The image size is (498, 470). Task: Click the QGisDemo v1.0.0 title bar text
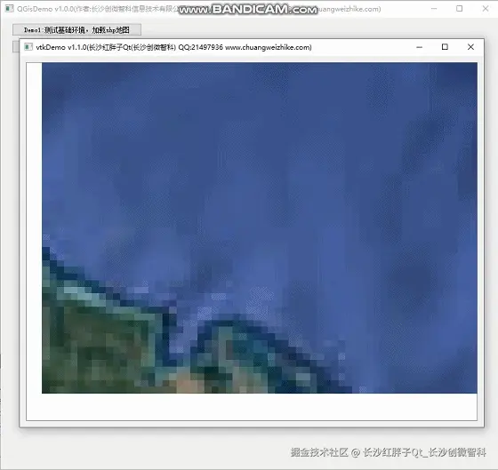coord(199,9)
